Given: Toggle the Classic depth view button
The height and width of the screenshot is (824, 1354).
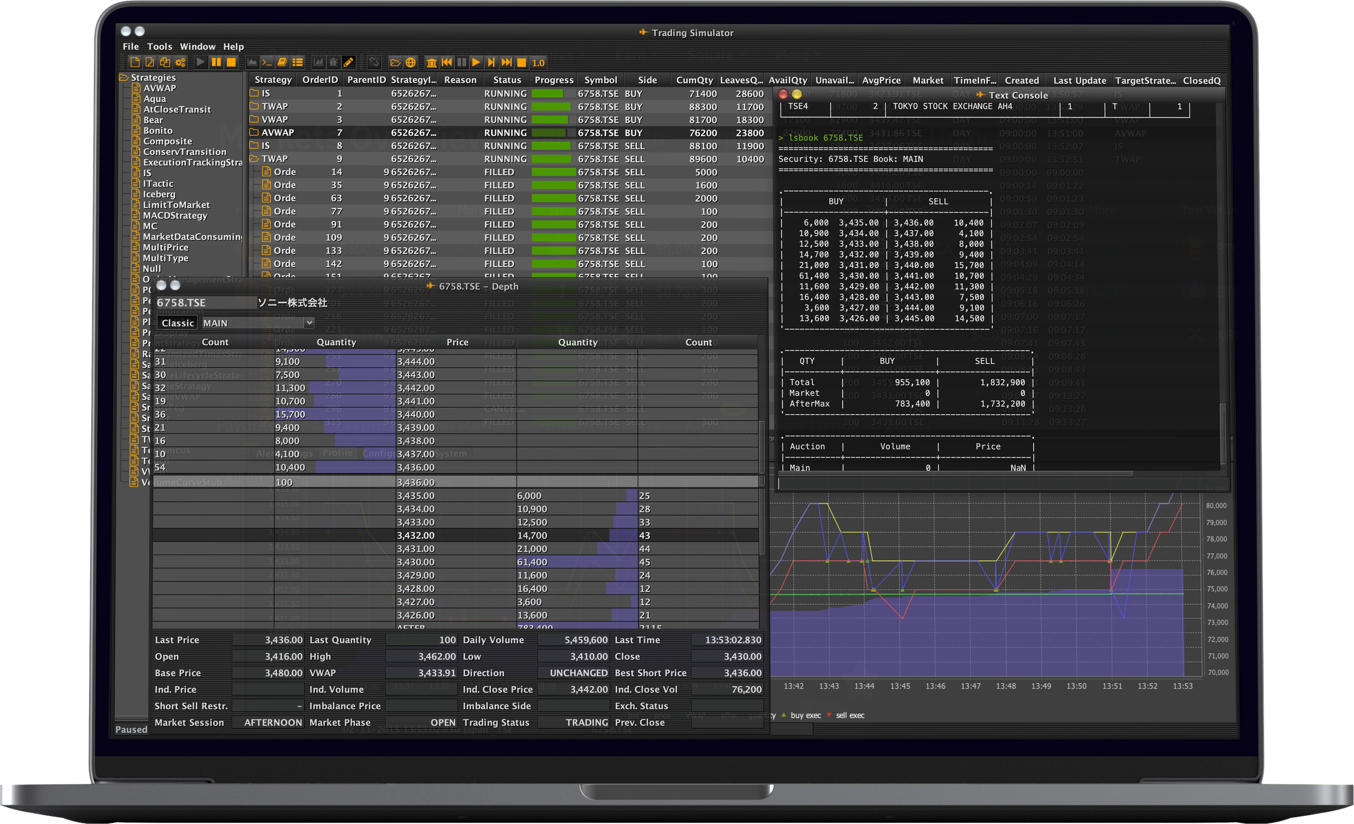Looking at the screenshot, I should (x=178, y=323).
